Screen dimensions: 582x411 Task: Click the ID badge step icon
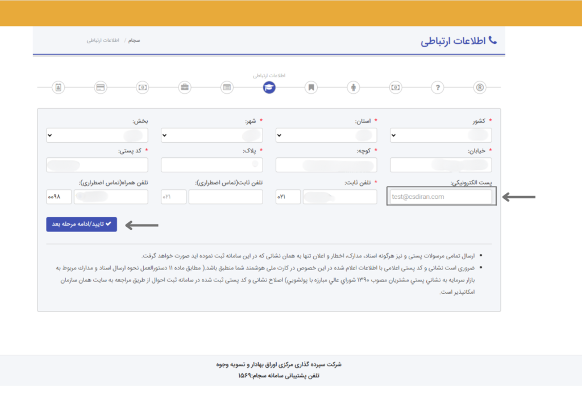58,88
